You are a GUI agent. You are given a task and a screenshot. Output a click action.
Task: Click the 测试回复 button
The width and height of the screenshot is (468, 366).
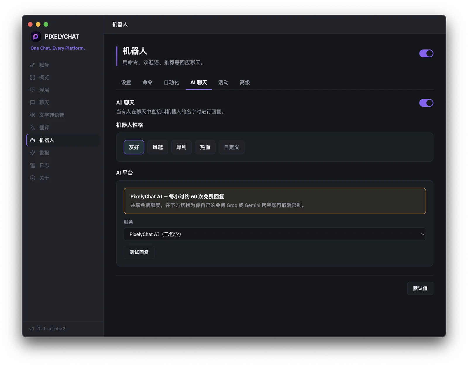[139, 252]
